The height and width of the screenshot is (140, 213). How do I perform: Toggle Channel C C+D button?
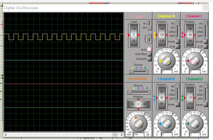206,47
